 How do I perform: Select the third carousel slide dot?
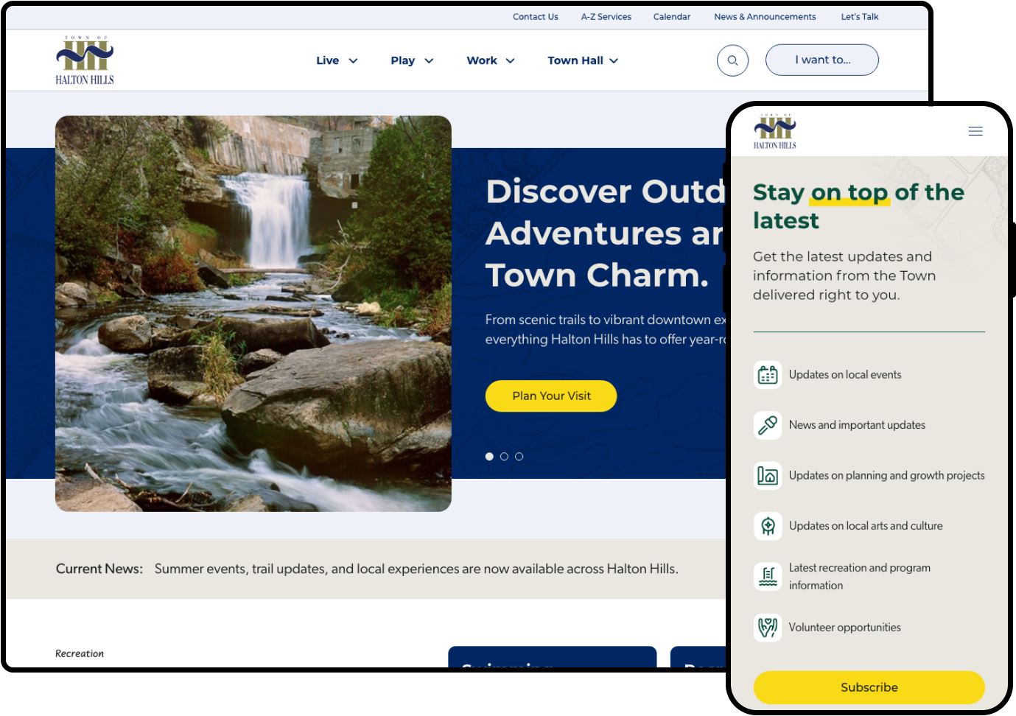pos(519,457)
